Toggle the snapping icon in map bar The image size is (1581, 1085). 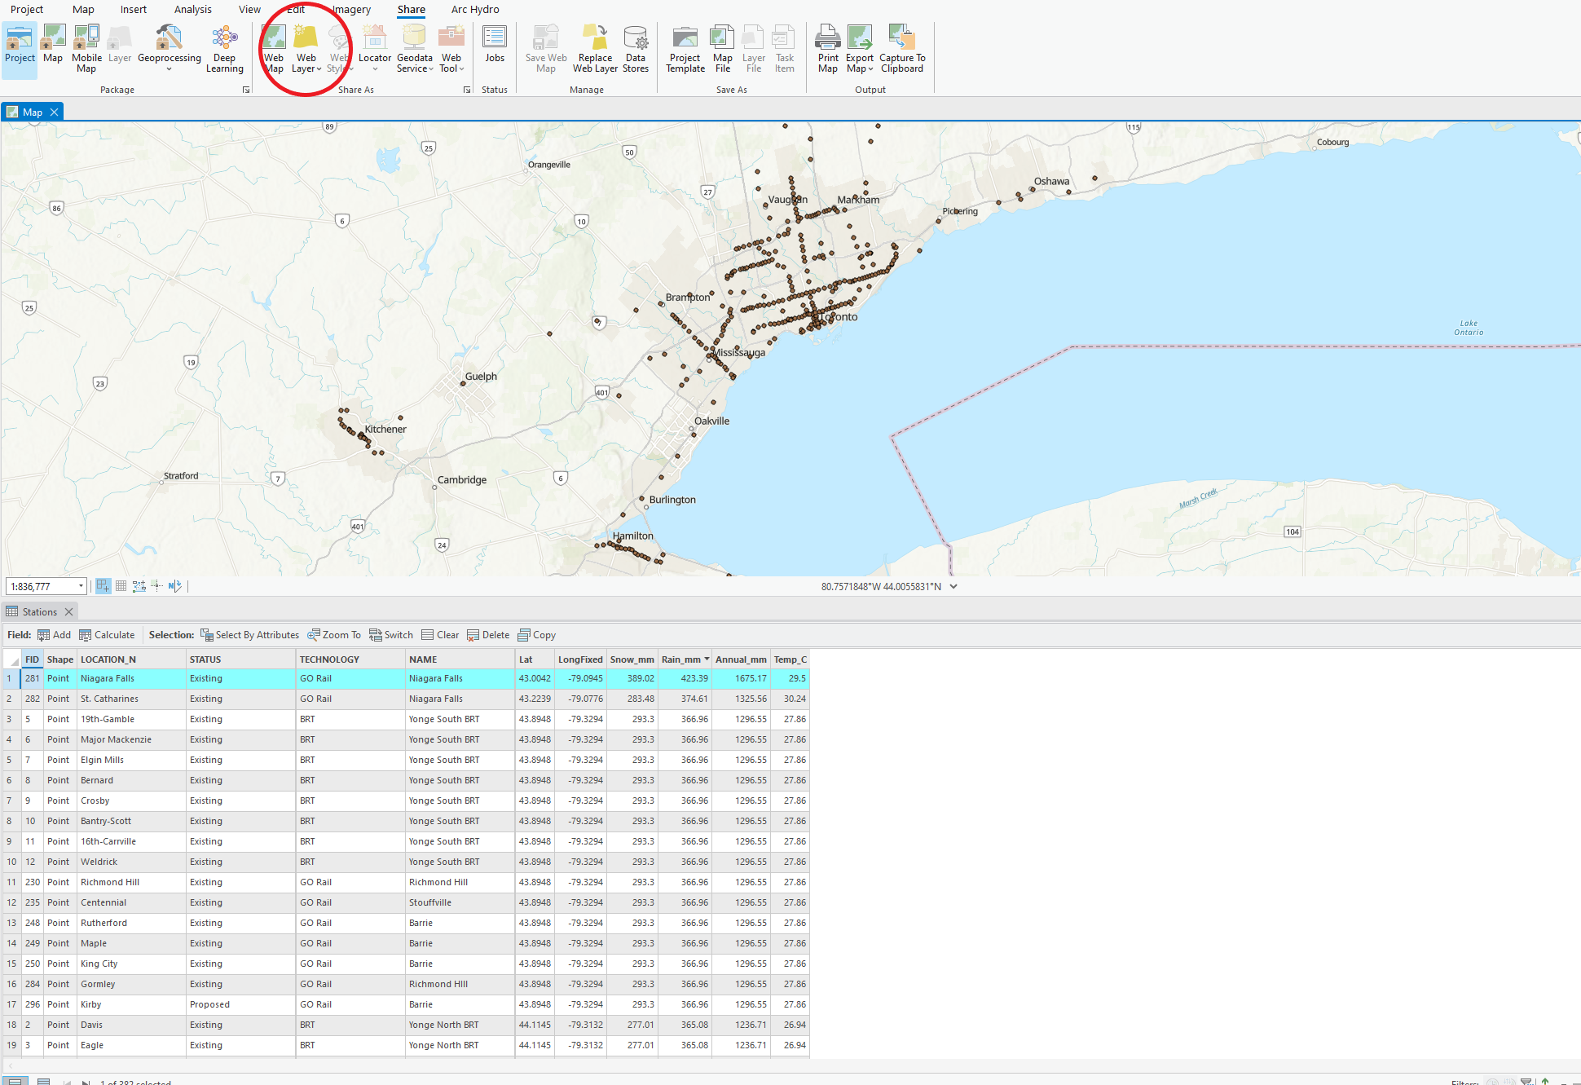tap(103, 586)
